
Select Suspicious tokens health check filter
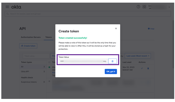tap(29, 82)
